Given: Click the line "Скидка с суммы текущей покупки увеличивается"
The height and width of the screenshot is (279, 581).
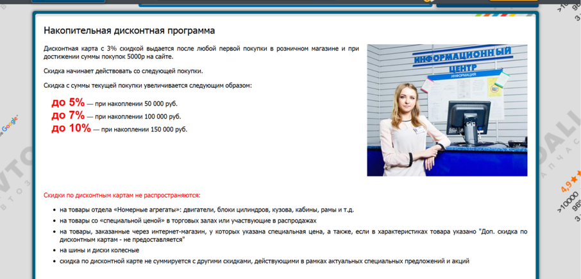Looking at the screenshot, I should pyautogui.click(x=148, y=85).
